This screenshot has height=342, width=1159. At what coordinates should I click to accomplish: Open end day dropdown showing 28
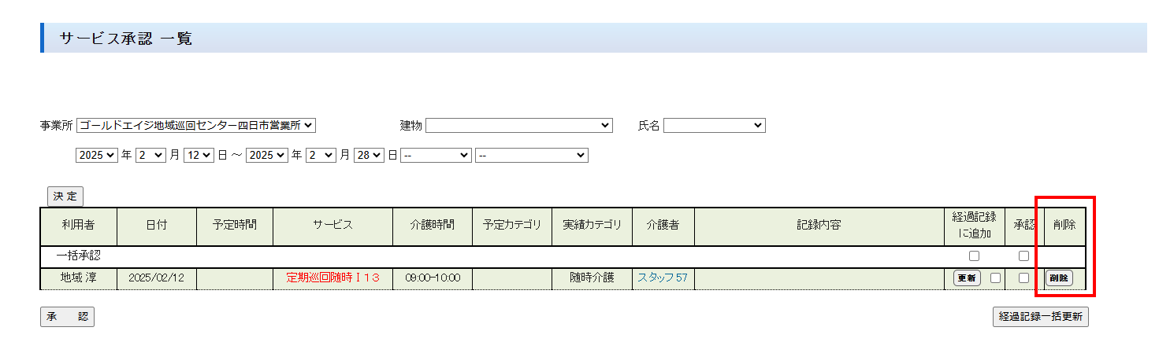click(x=369, y=156)
